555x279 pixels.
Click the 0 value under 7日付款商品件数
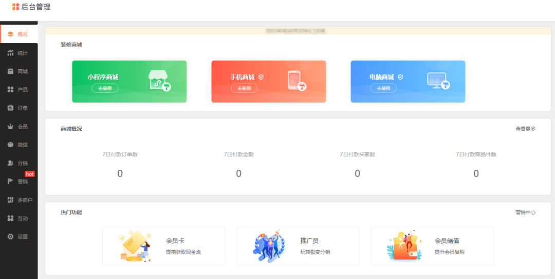tap(476, 174)
